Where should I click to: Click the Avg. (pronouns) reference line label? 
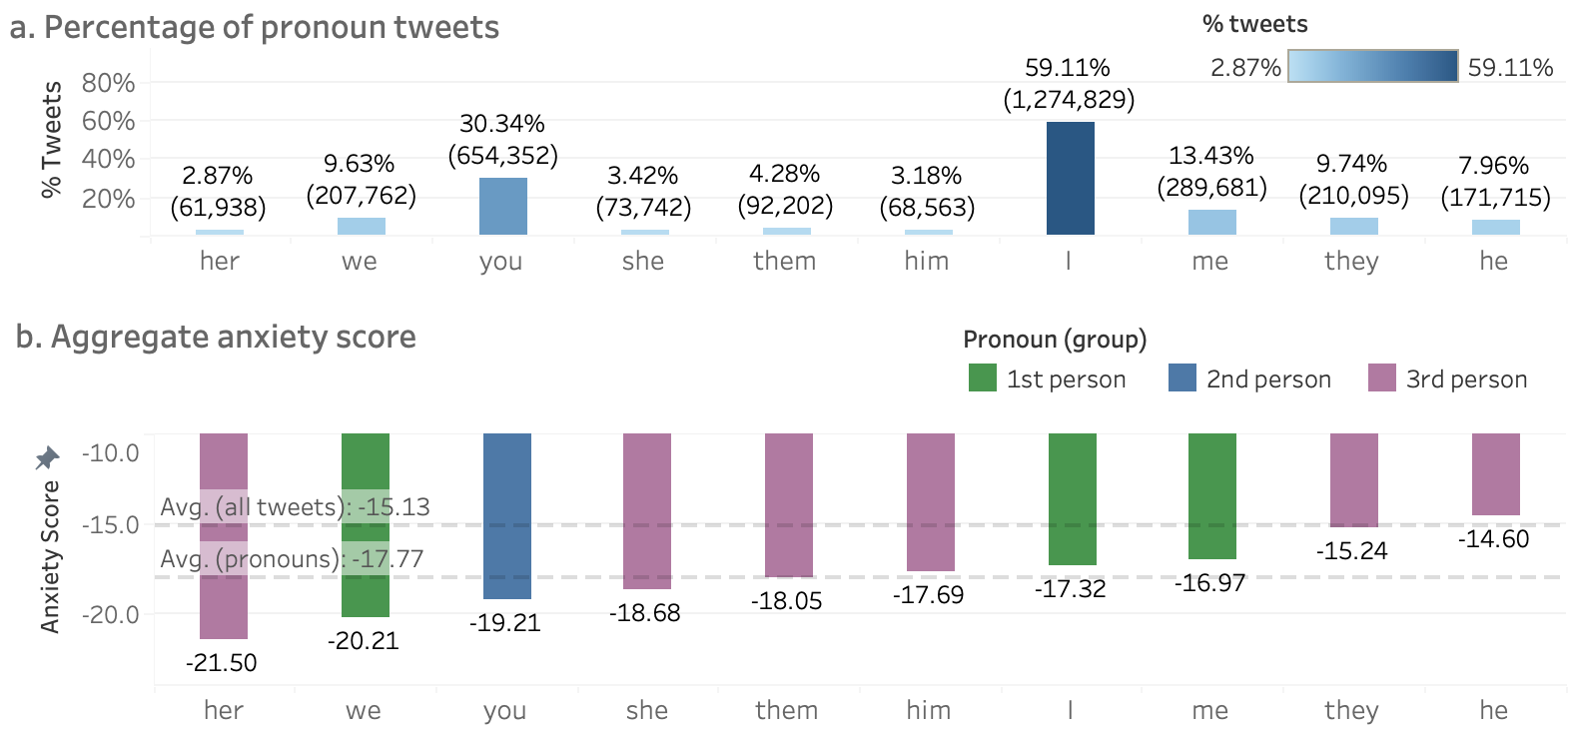292,558
